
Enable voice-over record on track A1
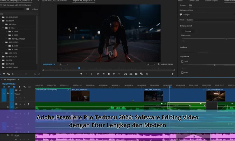click(x=28, y=104)
